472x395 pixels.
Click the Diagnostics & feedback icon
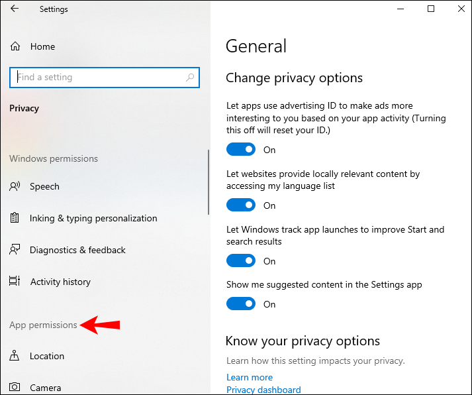15,251
